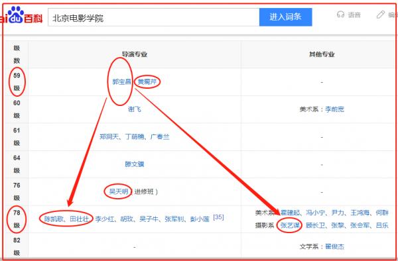Click the Baidu Baike paw logo
398x261 pixels.
click(x=21, y=15)
